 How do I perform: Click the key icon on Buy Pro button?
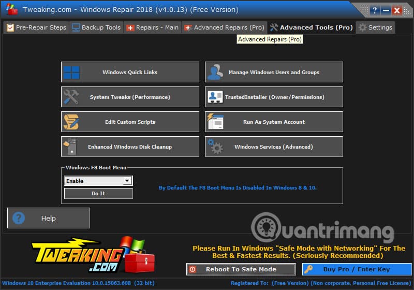tap(308, 269)
